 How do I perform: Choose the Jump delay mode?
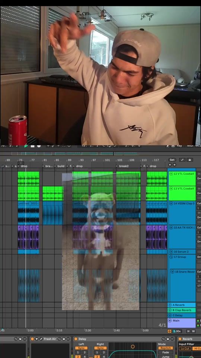[166, 357]
